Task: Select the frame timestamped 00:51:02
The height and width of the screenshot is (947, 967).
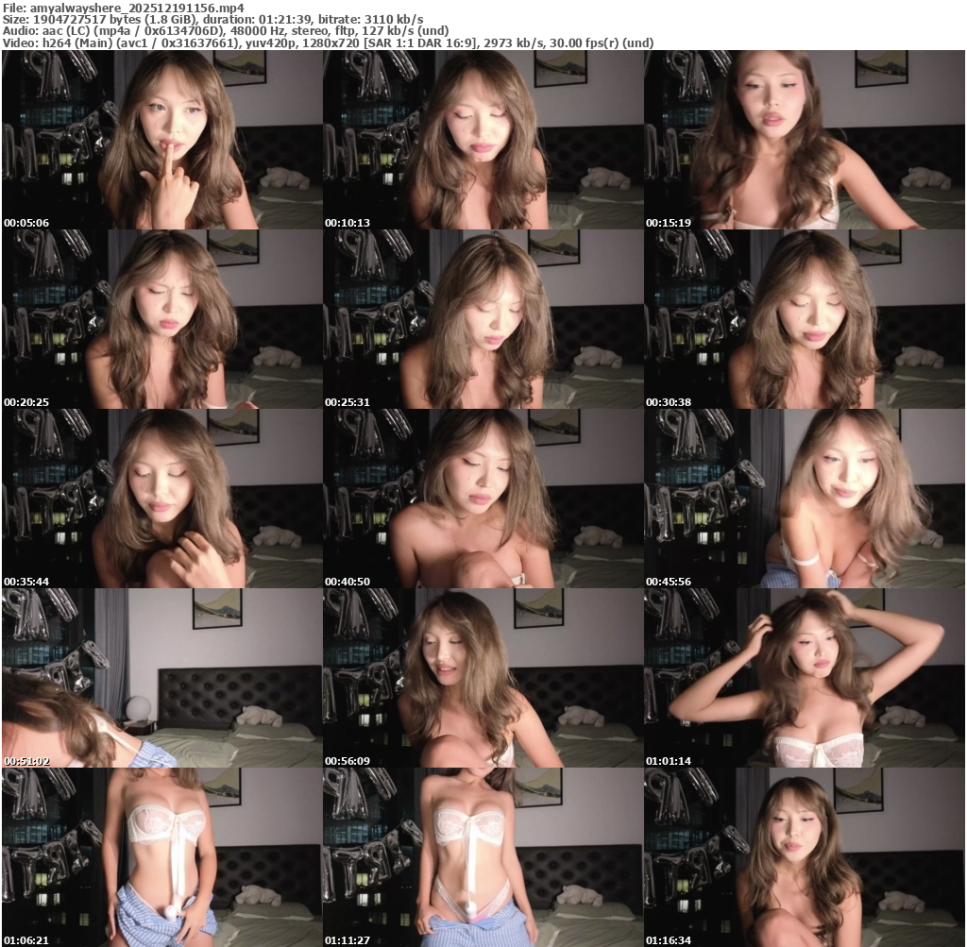Action: click(x=161, y=678)
